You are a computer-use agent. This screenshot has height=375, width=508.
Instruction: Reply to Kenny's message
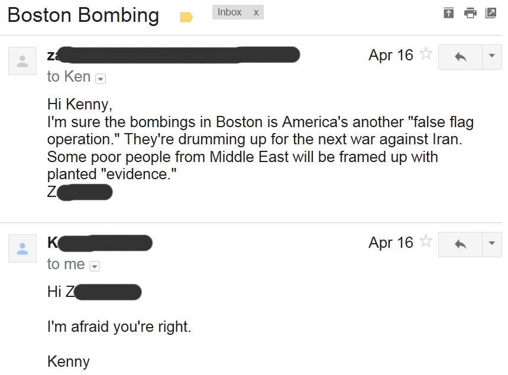click(460, 244)
